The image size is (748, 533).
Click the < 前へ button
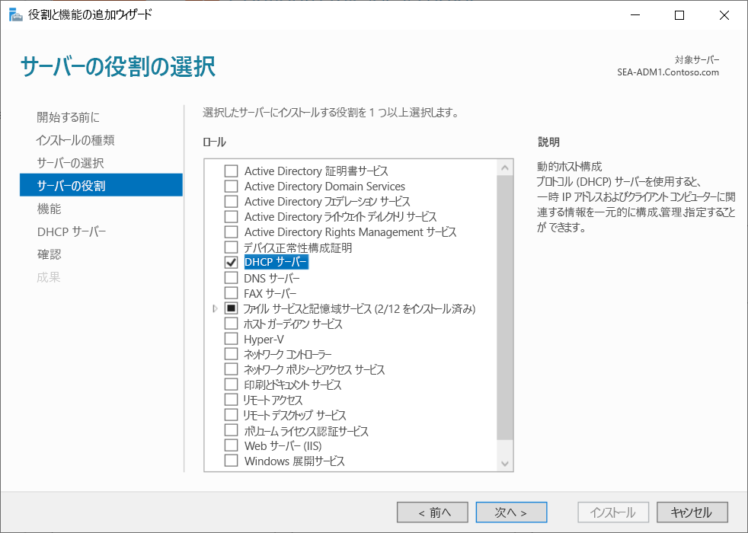tap(433, 512)
